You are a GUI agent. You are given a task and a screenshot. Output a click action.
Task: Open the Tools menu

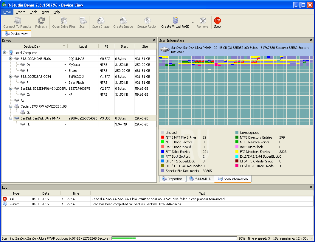click(34, 12)
